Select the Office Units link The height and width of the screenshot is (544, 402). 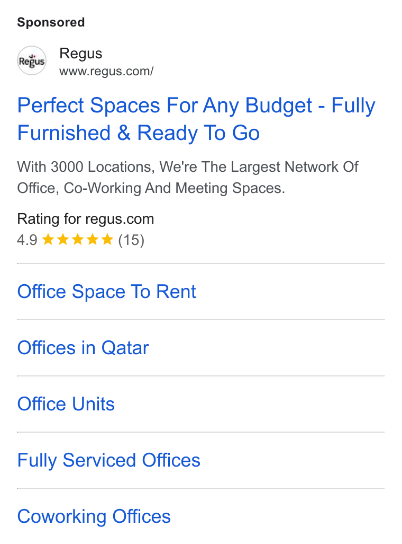click(66, 404)
